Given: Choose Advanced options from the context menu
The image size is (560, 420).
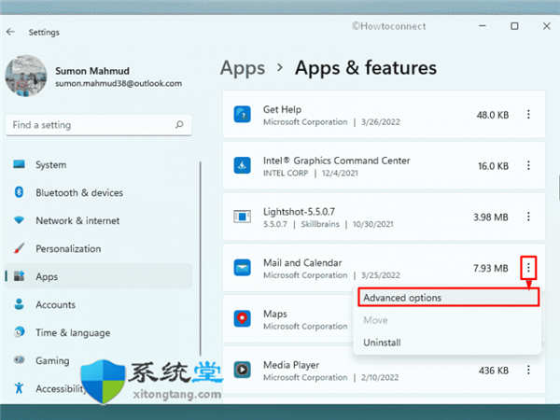Looking at the screenshot, I should (448, 298).
